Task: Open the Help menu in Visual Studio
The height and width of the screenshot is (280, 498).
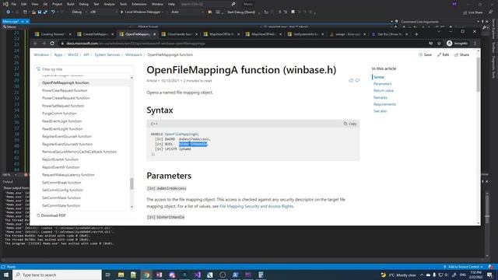Action: pos(171,4)
